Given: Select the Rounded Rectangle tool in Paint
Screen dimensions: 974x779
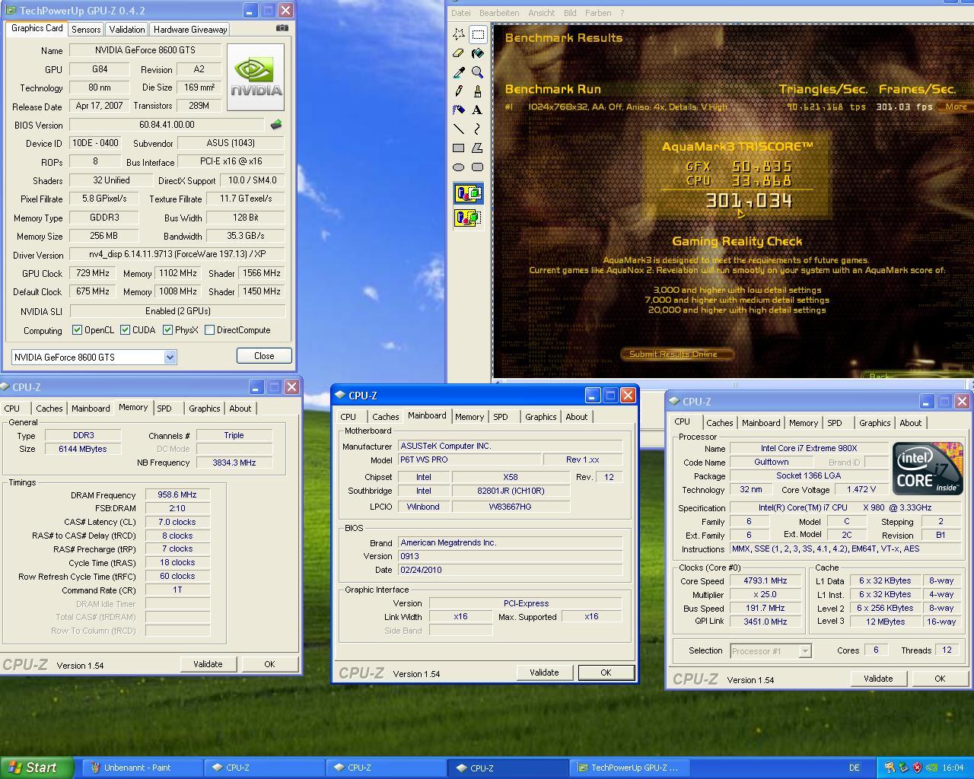Looking at the screenshot, I should [x=478, y=167].
